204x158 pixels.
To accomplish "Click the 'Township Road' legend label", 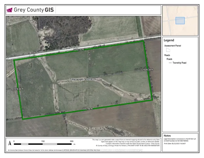I will pos(179,63).
